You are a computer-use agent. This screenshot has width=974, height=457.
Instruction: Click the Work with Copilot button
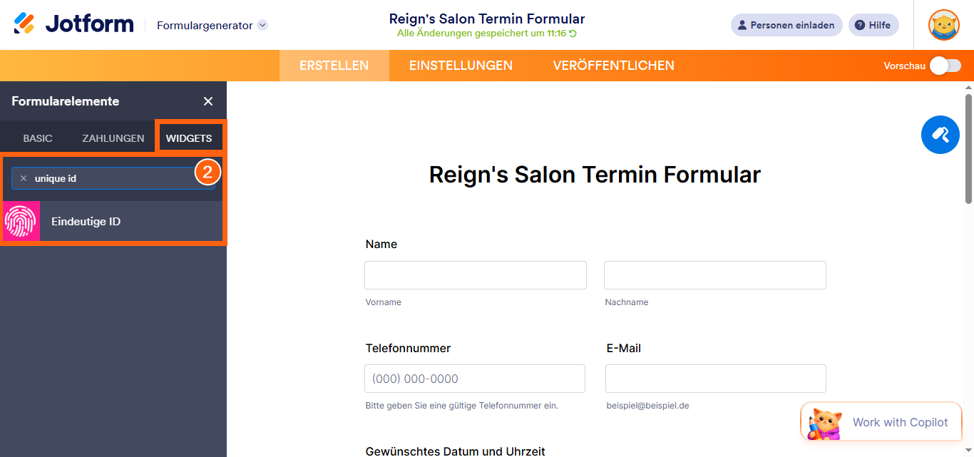[x=881, y=422]
